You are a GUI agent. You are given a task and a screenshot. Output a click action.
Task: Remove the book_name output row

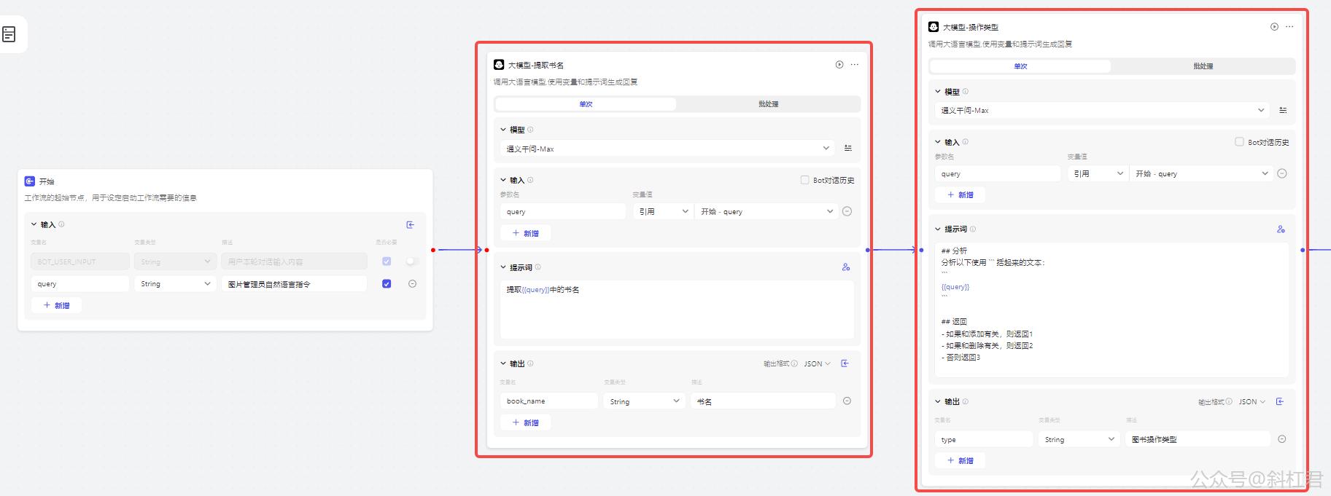click(x=847, y=401)
